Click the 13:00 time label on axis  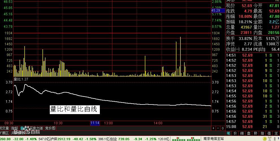coord(108,123)
